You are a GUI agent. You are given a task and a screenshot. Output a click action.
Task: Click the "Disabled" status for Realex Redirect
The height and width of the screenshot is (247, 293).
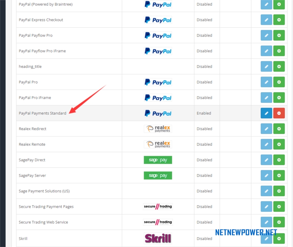[204, 129]
